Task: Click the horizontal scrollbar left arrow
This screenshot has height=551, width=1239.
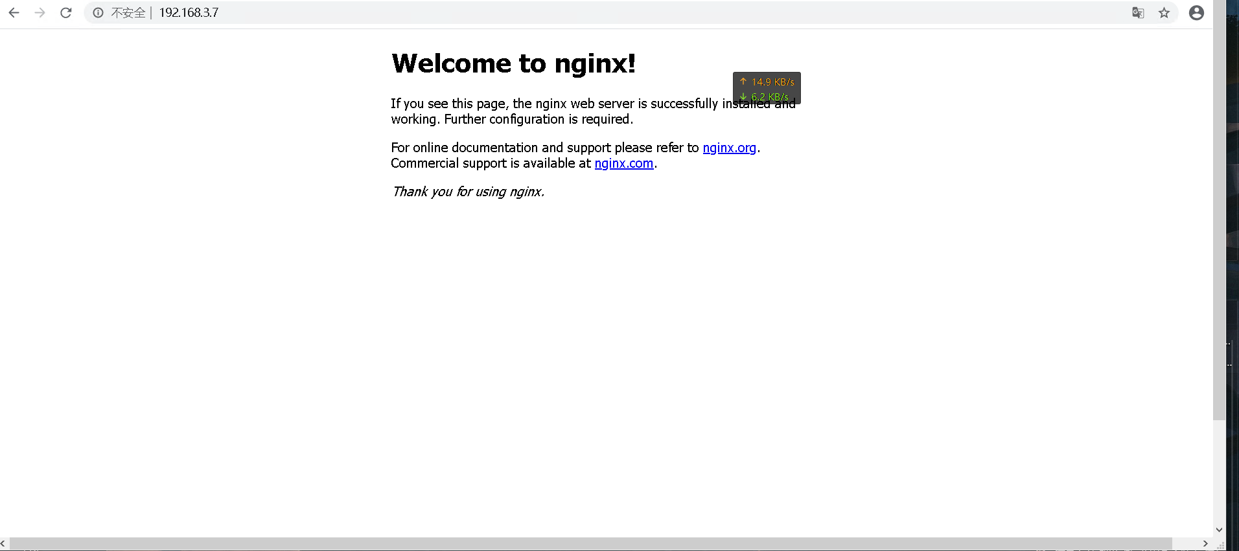Action: pos(4,543)
